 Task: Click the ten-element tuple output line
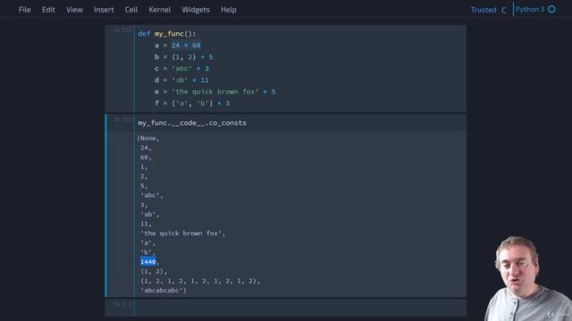[200, 281]
